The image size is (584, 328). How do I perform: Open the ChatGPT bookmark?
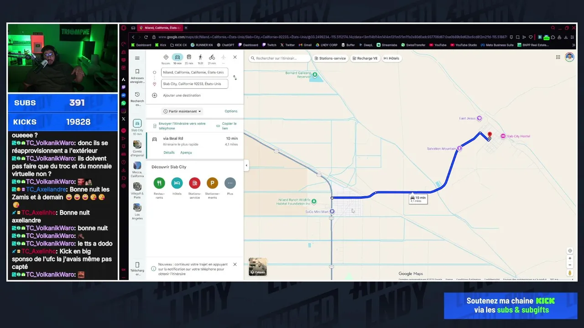(x=225, y=45)
